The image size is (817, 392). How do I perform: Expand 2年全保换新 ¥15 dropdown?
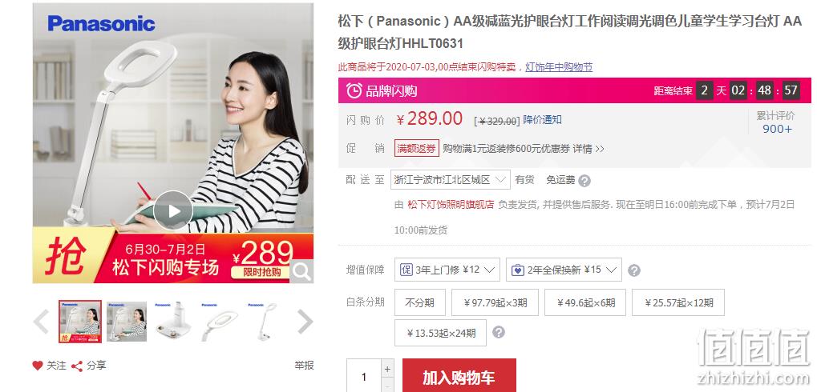(x=564, y=270)
